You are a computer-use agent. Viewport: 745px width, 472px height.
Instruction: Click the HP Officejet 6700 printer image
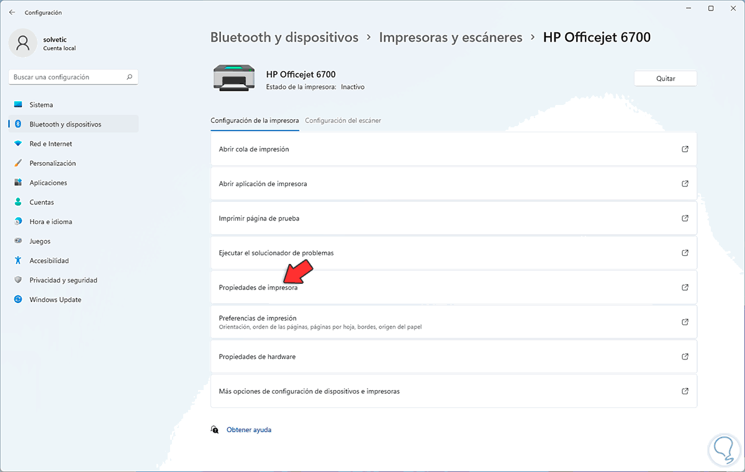point(233,78)
